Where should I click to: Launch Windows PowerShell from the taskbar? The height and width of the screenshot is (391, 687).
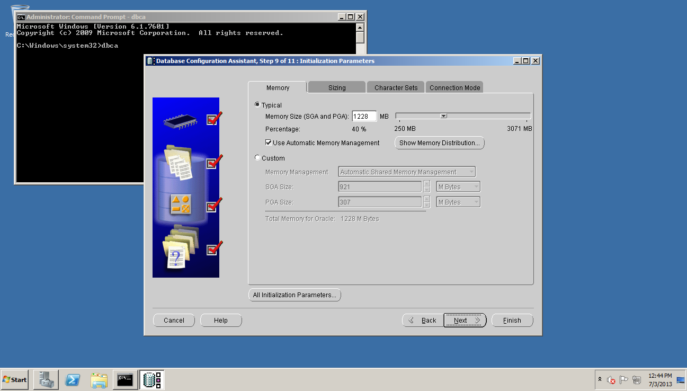[x=73, y=380]
